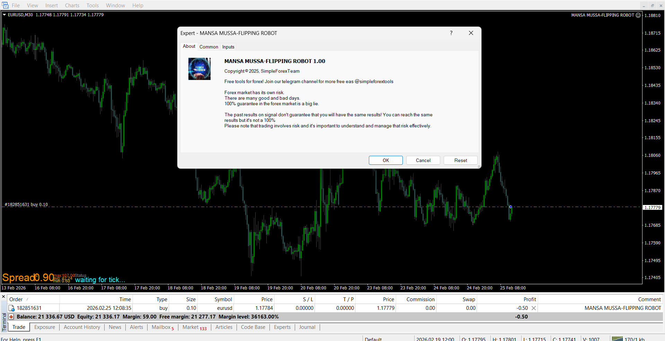
Task: Click the balance row red arrow icon
Action: point(11,317)
